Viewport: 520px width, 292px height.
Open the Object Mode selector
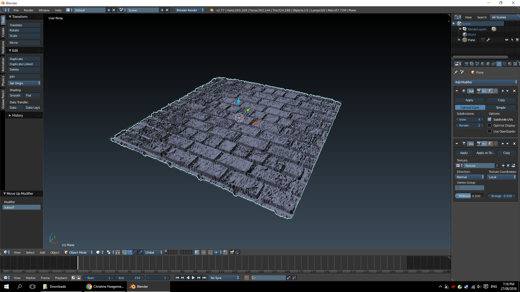click(x=78, y=252)
